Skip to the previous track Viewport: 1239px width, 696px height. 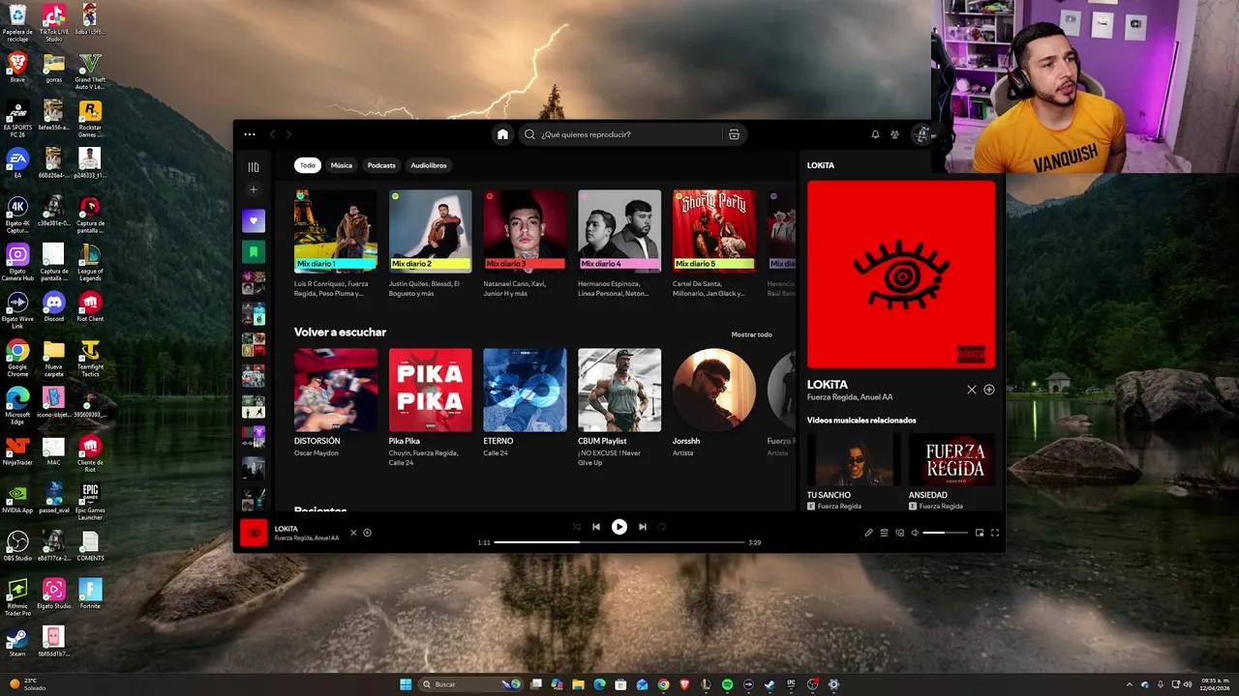596,527
